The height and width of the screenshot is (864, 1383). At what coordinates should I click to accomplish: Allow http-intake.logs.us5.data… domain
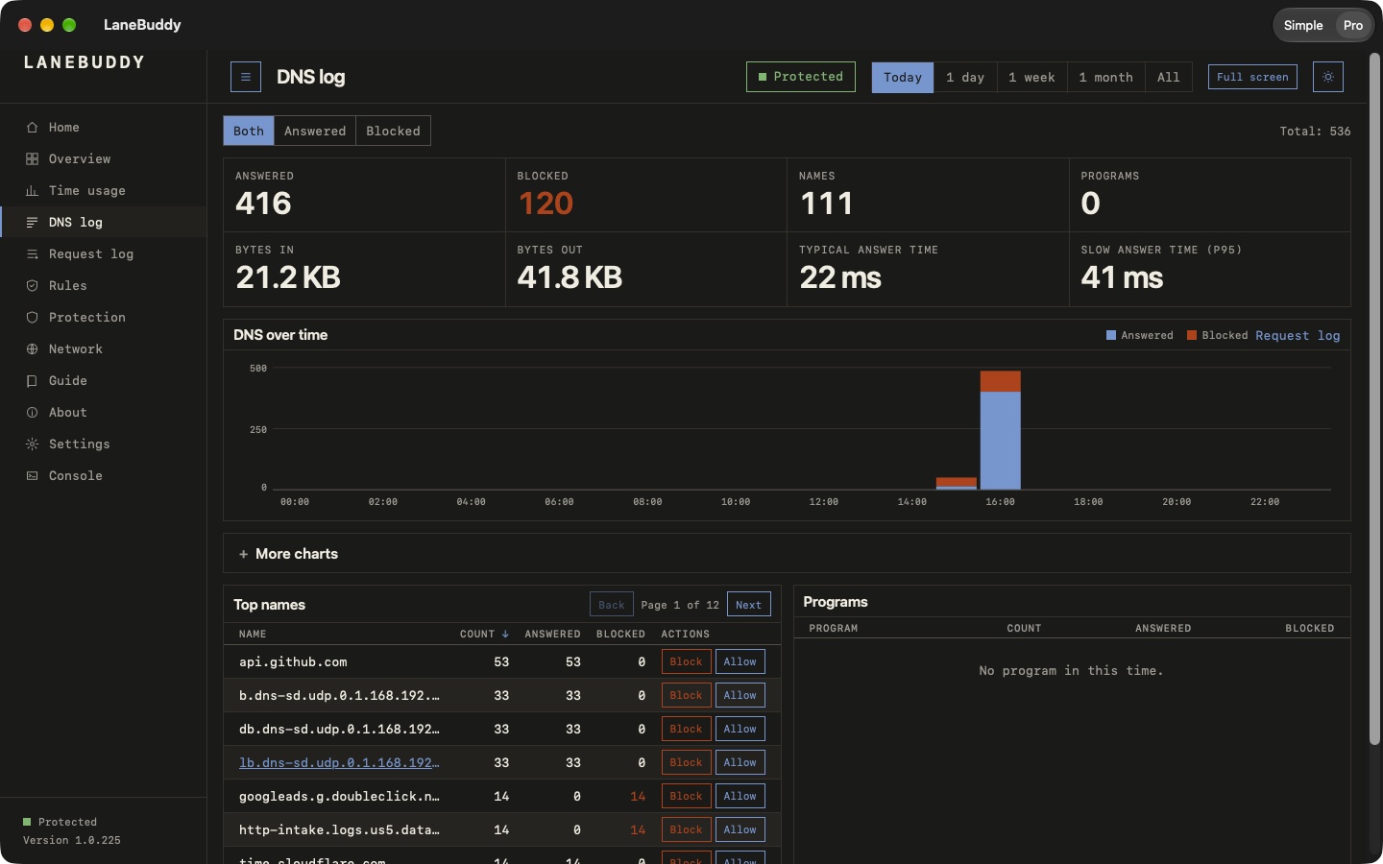(740, 829)
